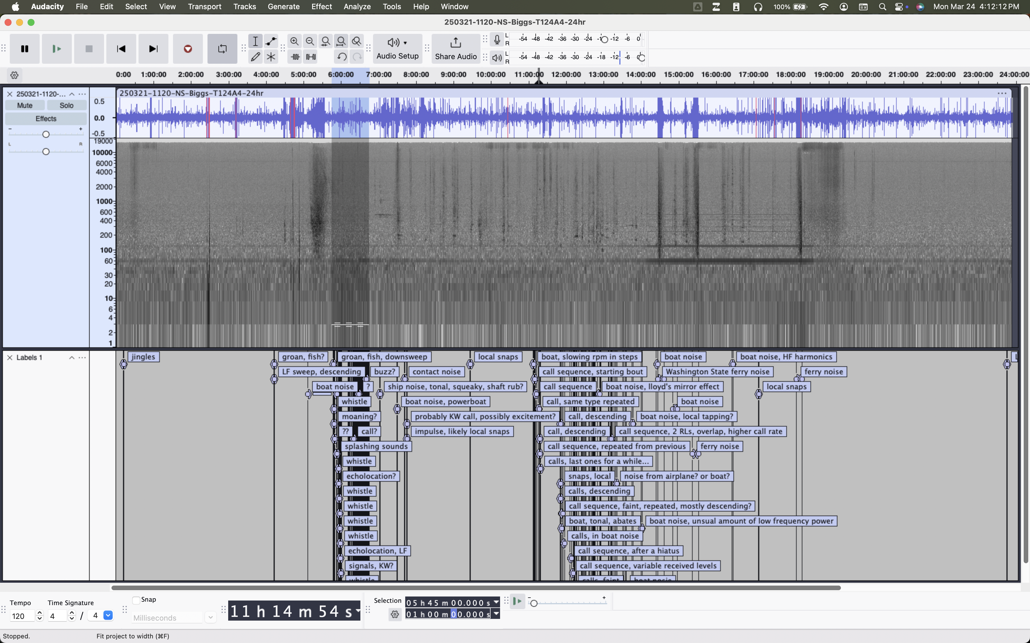Select the Multi-tool asterisk icon
1030x643 pixels.
(271, 57)
